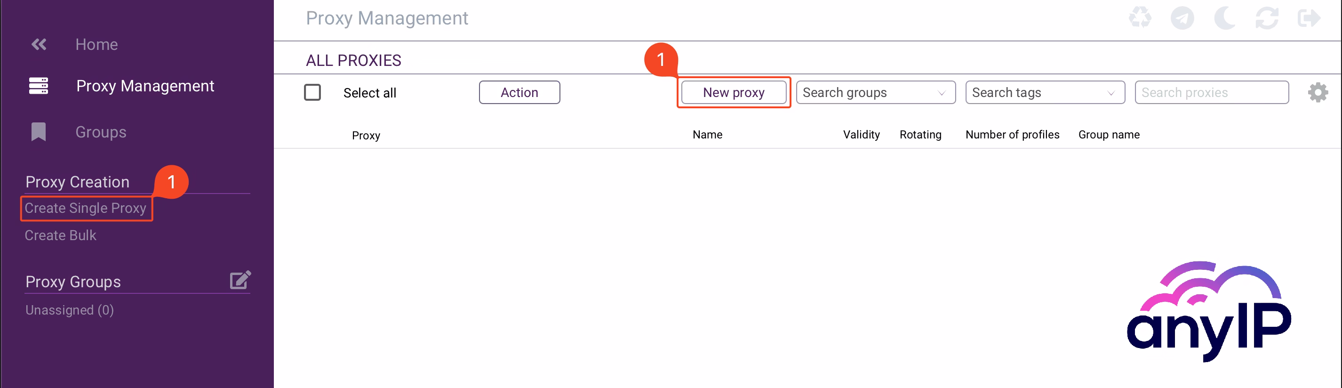
Task: Open Create Single Proxy link
Action: [x=86, y=208]
